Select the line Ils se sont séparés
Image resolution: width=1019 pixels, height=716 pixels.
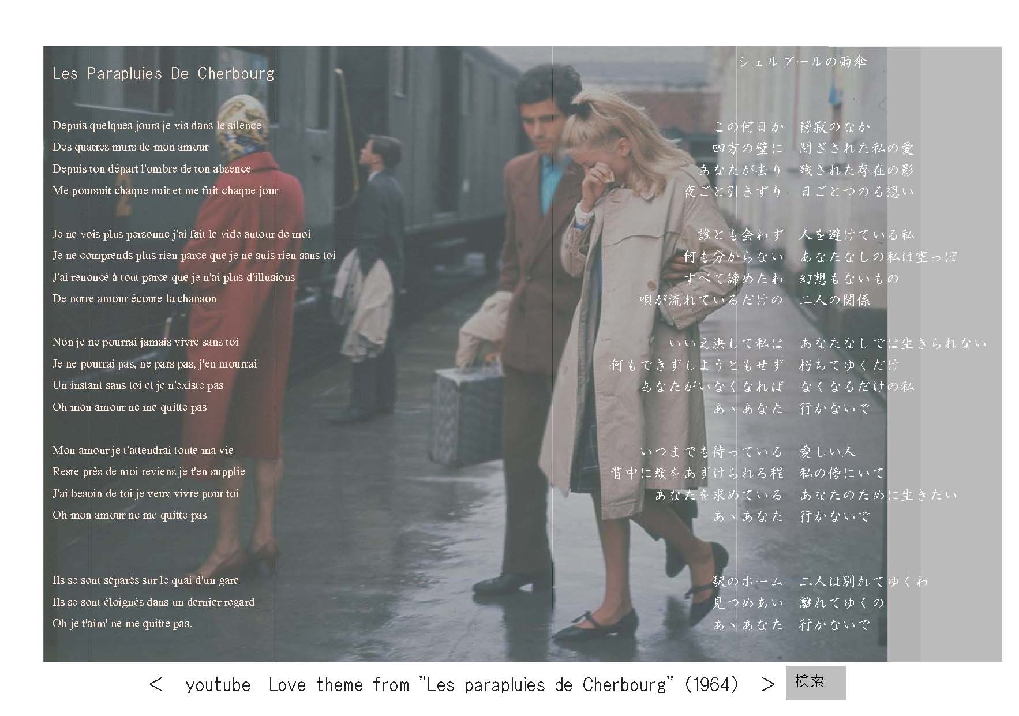point(145,580)
